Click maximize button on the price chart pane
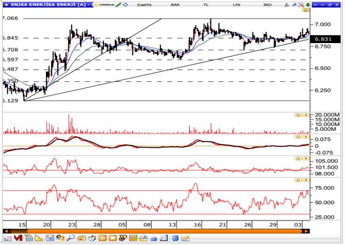 [306, 10]
